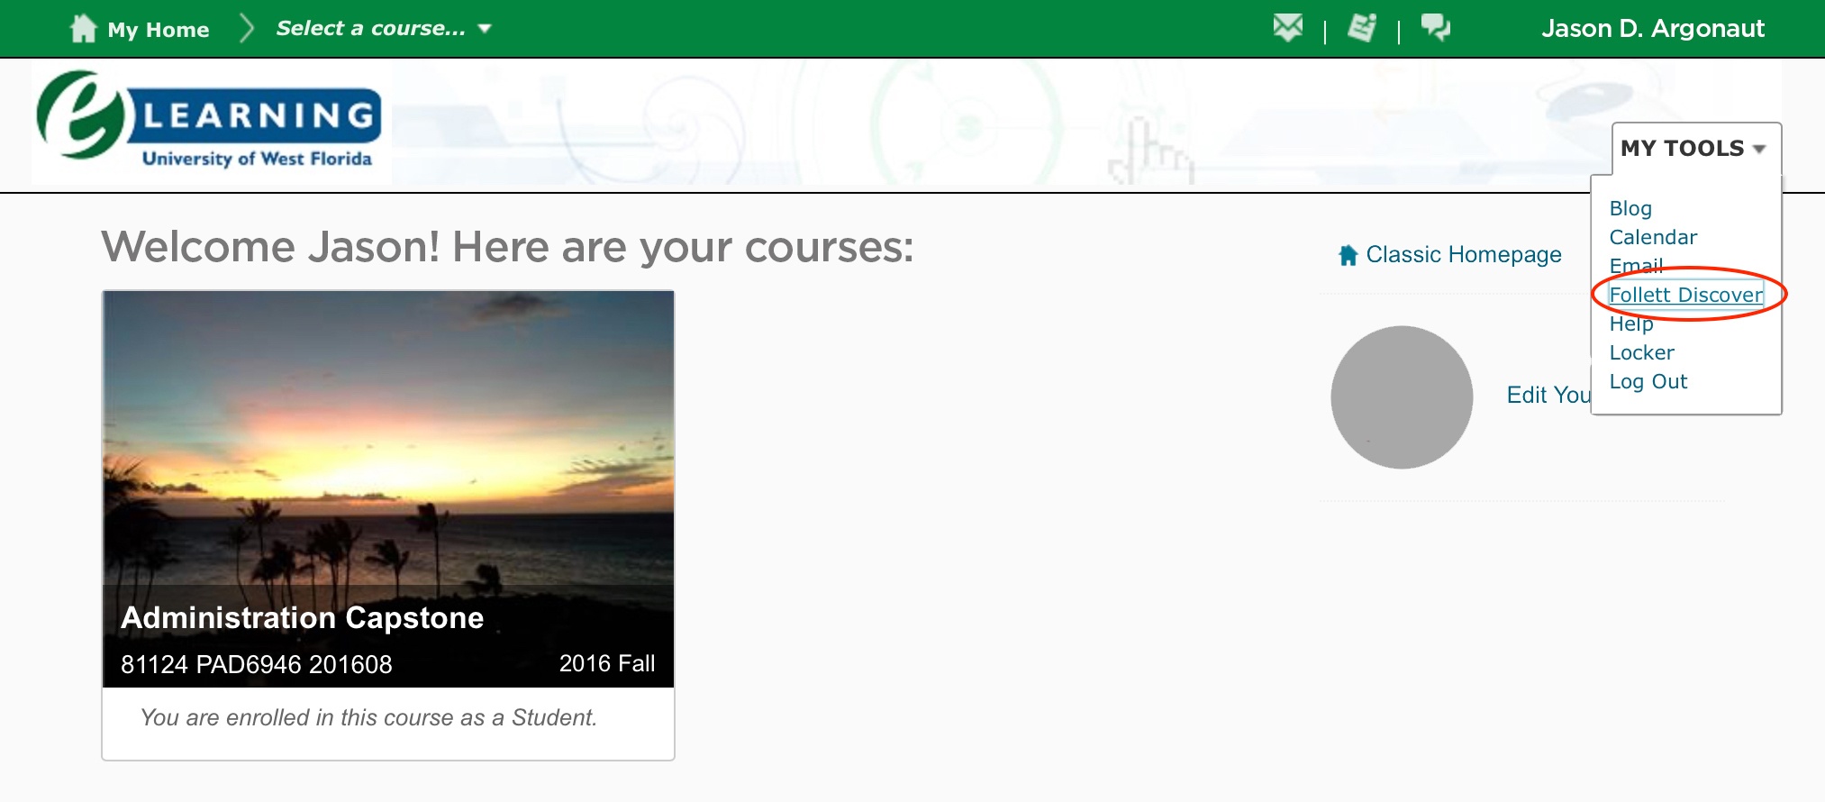Viewport: 1825px width, 802px height.
Task: Choose Follett Discover menu entry
Action: click(x=1685, y=295)
